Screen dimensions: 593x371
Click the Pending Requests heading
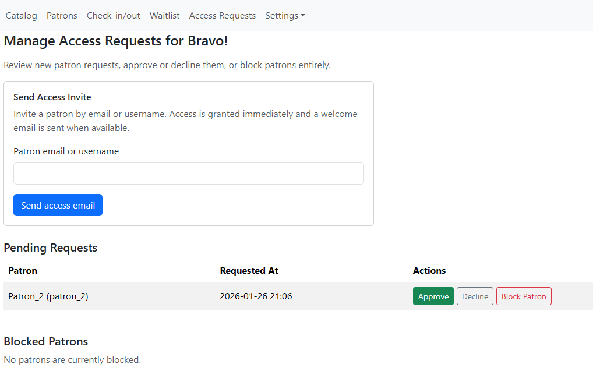coord(51,248)
